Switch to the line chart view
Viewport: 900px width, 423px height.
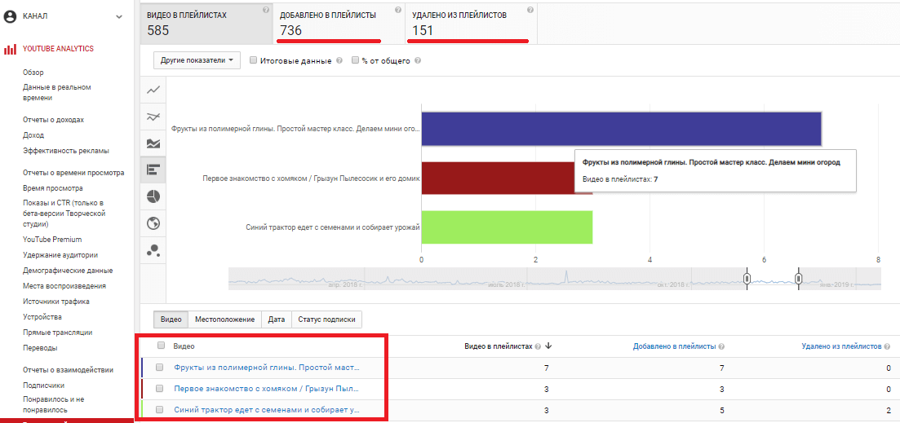click(153, 90)
